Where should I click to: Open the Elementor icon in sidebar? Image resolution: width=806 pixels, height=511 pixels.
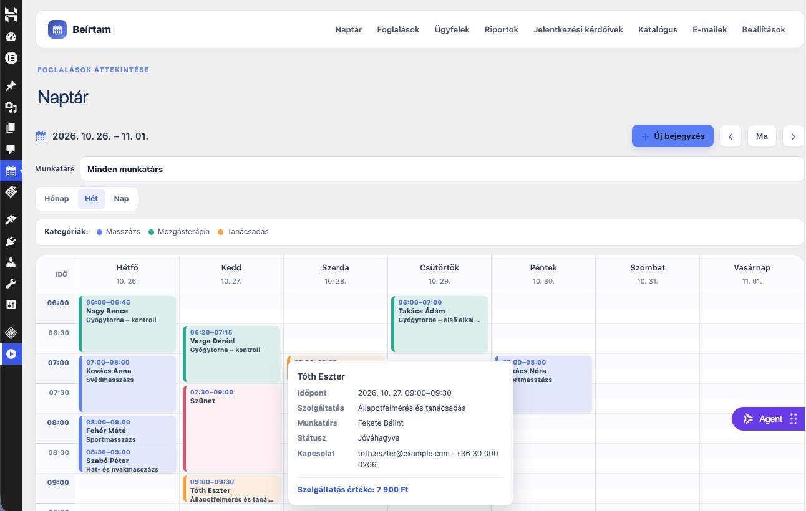tap(11, 58)
